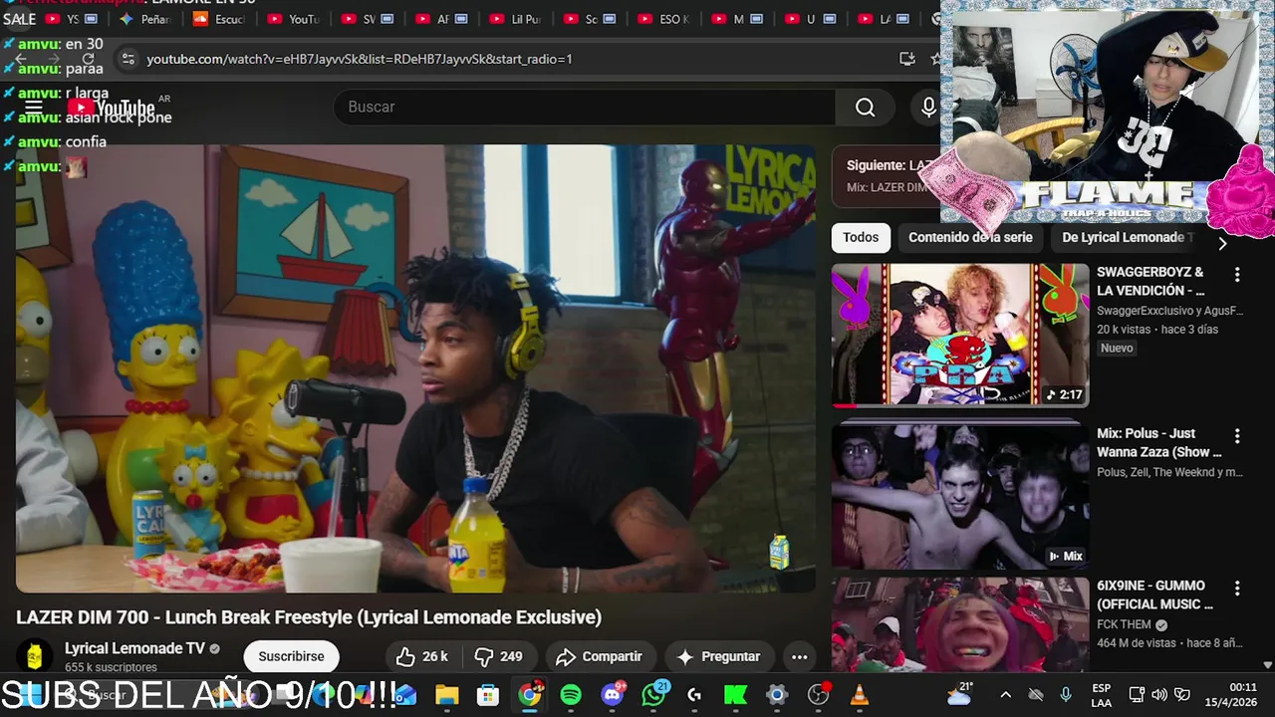The image size is (1275, 717).
Task: Open File Explorer from the taskbar
Action: (x=446, y=695)
